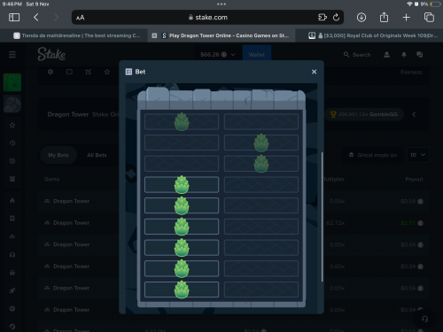Switch to the All Bets tab
The height and width of the screenshot is (332, 443).
click(97, 155)
